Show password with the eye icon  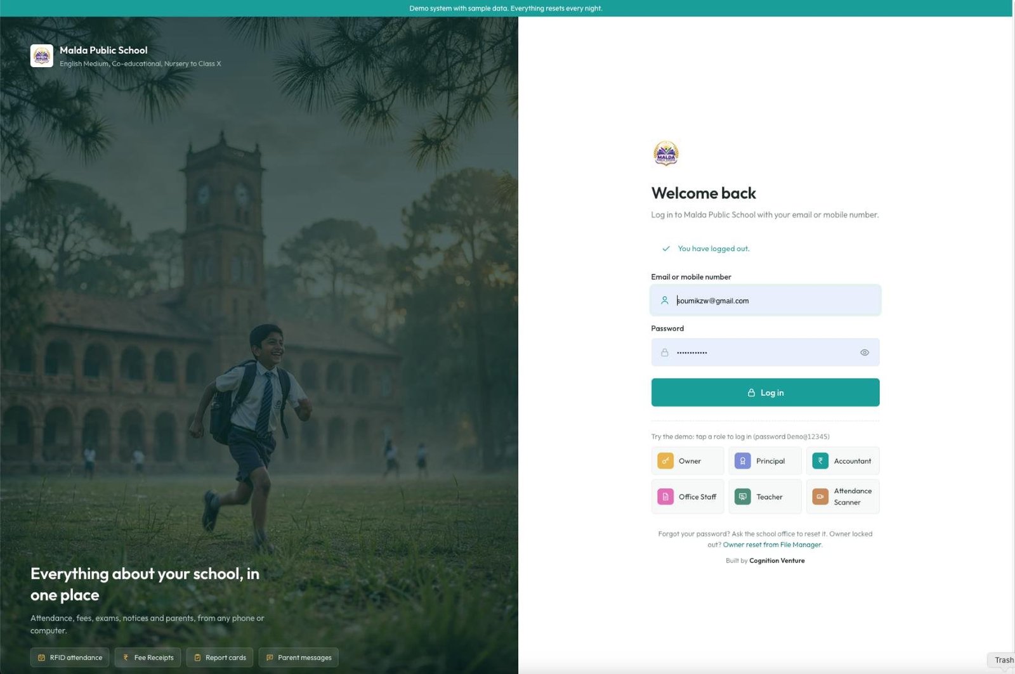(x=864, y=353)
